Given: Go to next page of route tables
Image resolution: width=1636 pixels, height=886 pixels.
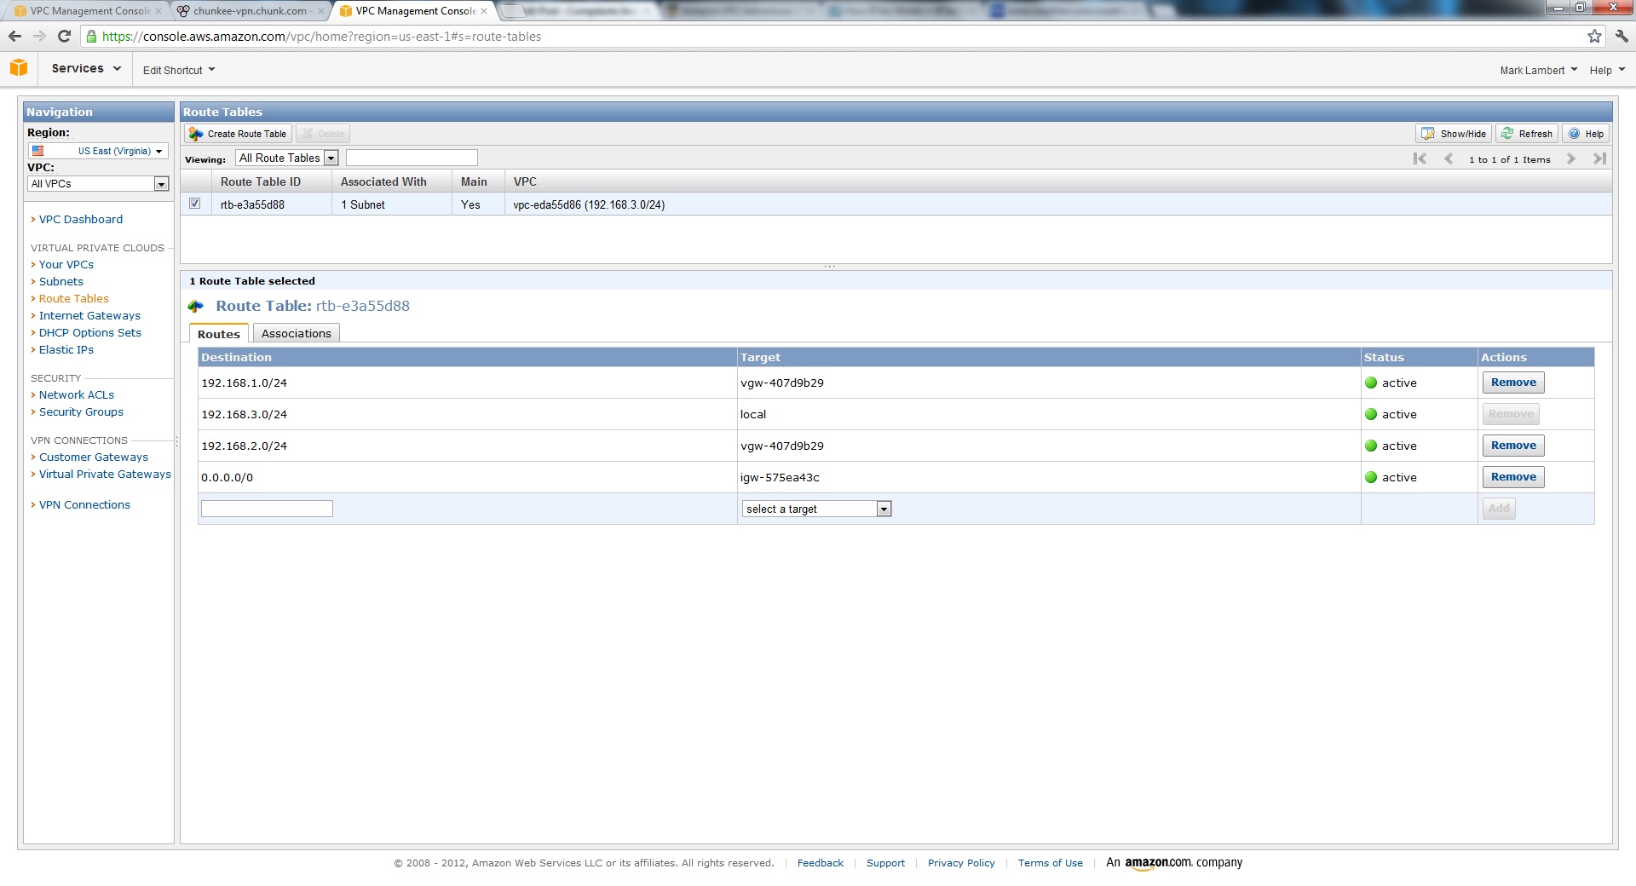Looking at the screenshot, I should (1571, 159).
